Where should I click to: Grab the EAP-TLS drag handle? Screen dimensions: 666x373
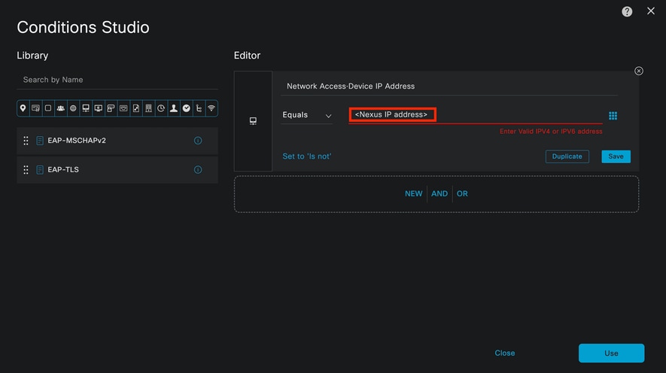click(26, 170)
